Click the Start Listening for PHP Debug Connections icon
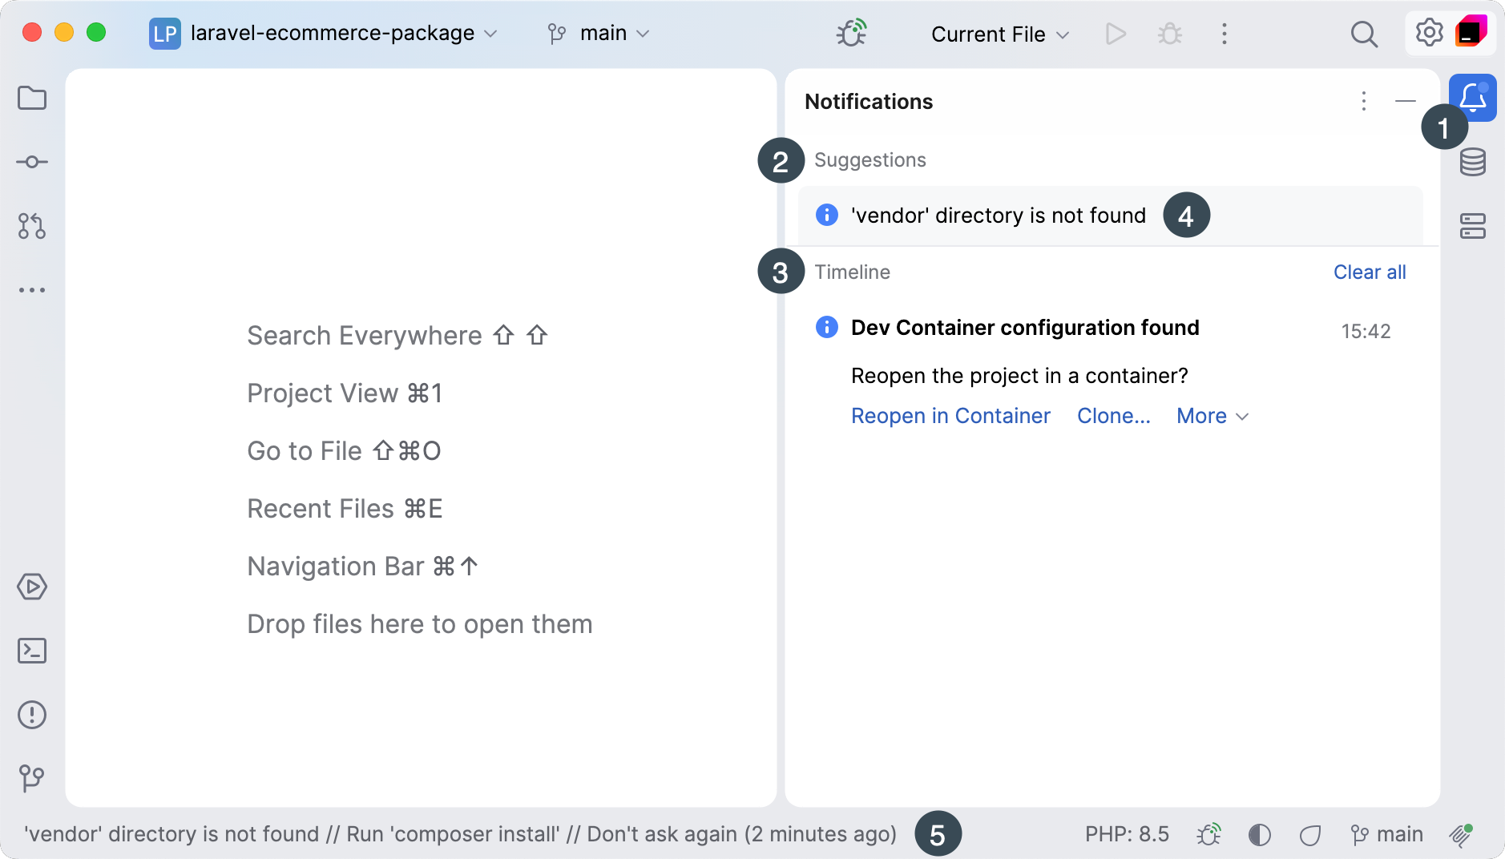 tap(851, 34)
